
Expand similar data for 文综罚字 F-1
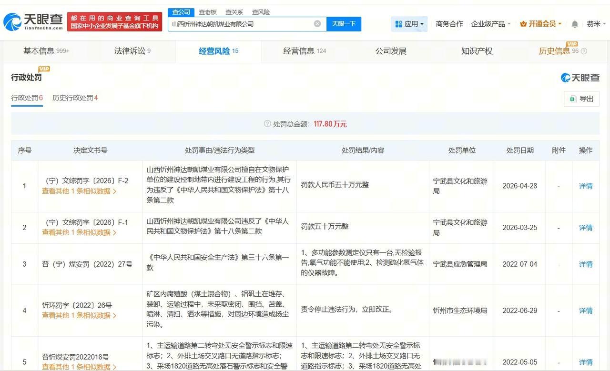(x=79, y=232)
